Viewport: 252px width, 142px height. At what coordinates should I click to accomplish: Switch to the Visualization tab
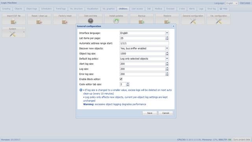tap(93, 9)
